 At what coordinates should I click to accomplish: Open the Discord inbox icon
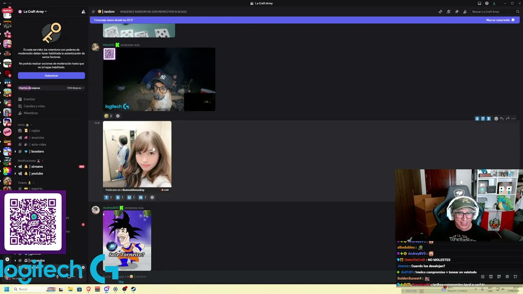[479, 3]
